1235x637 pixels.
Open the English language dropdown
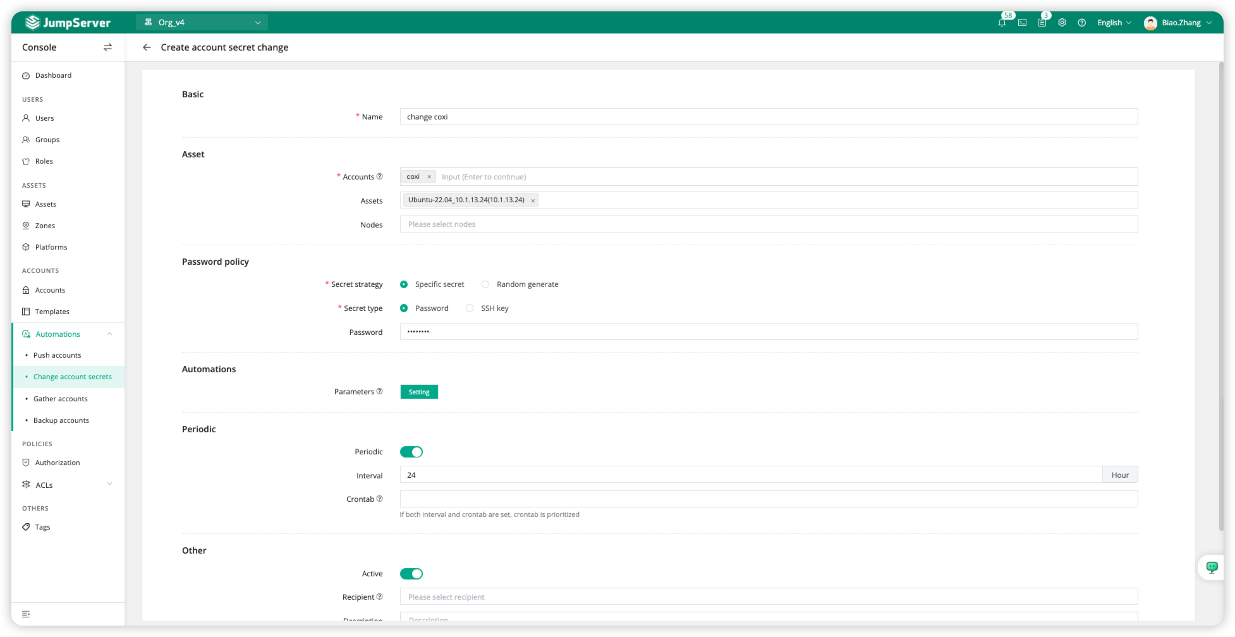(x=1114, y=23)
